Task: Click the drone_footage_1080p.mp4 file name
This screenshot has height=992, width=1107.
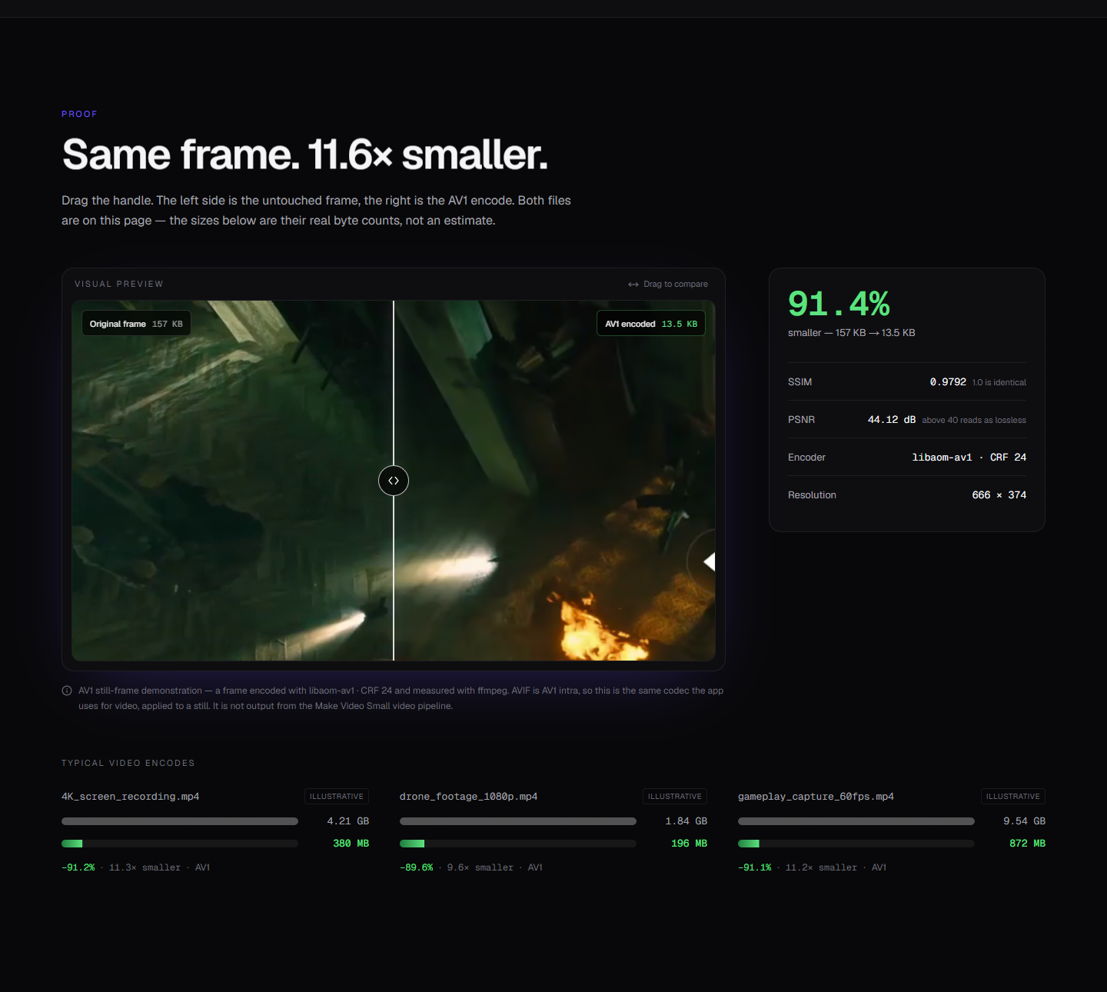Action: 469,797
